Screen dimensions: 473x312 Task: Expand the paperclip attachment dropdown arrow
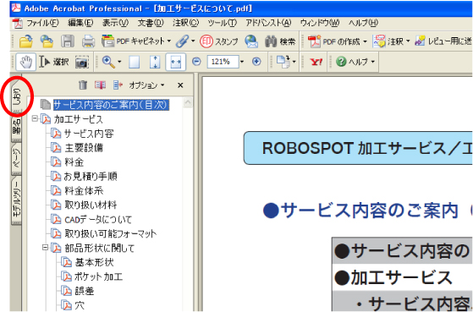(193, 41)
